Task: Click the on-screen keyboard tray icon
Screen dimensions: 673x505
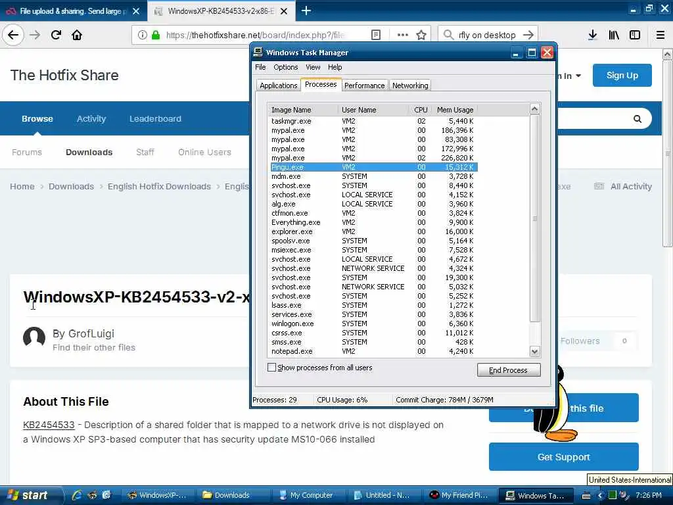Action: pos(586,496)
